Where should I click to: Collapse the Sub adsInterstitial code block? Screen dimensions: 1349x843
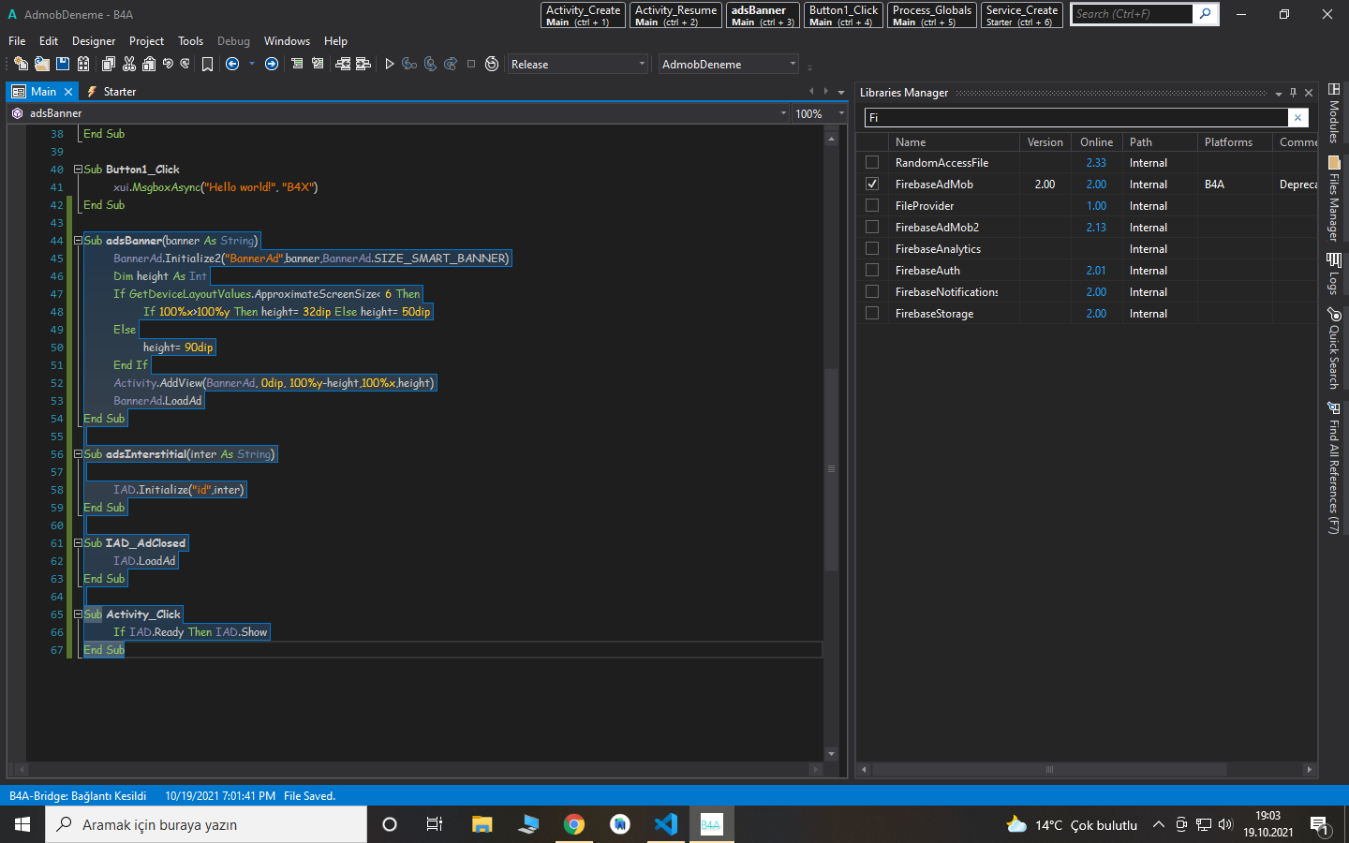point(79,454)
